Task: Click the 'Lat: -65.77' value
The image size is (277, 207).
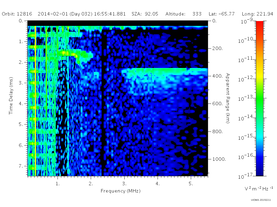Action: 222,14
